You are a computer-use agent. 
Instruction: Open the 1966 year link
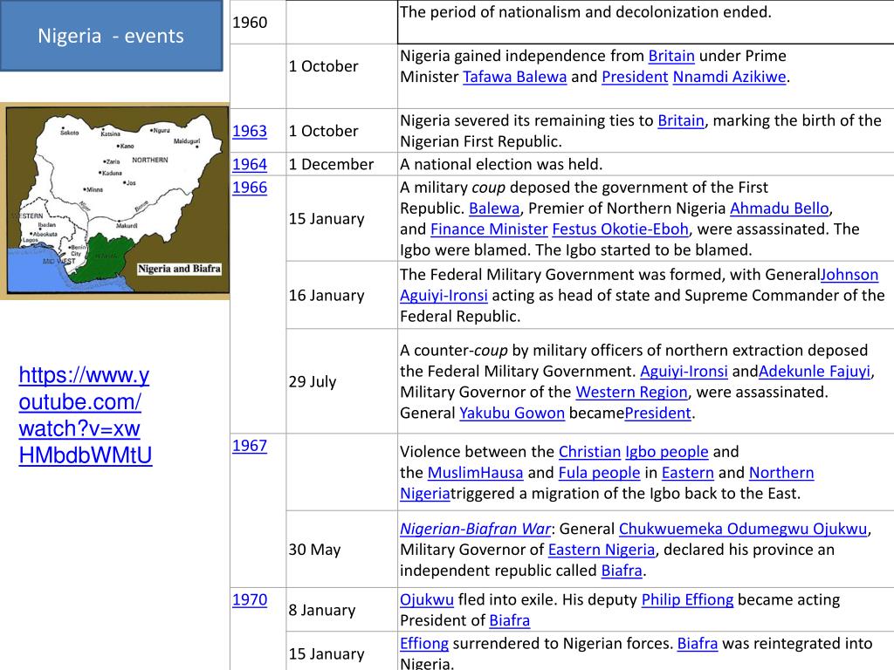coord(249,187)
